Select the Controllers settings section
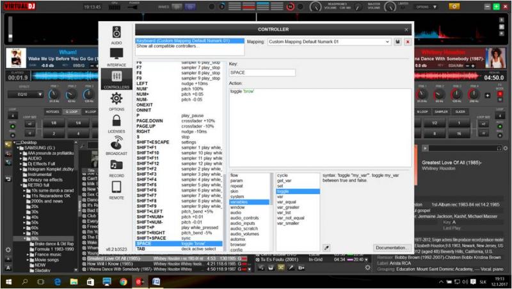This screenshot has width=512, height=289. (x=116, y=79)
